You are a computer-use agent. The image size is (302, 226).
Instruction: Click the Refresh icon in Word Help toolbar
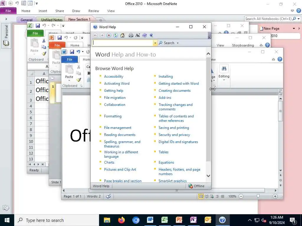(116, 35)
